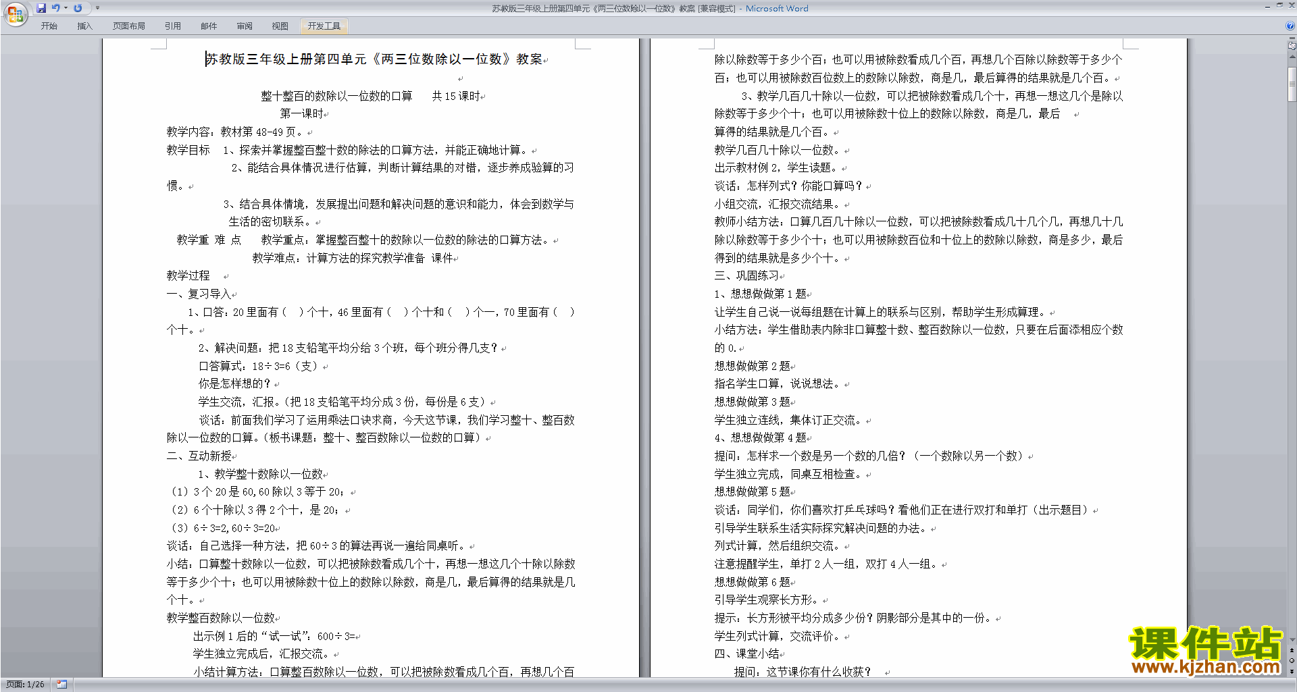
Task: Click the line 口答算式:18÷3=6(支)
Action: coord(259,367)
